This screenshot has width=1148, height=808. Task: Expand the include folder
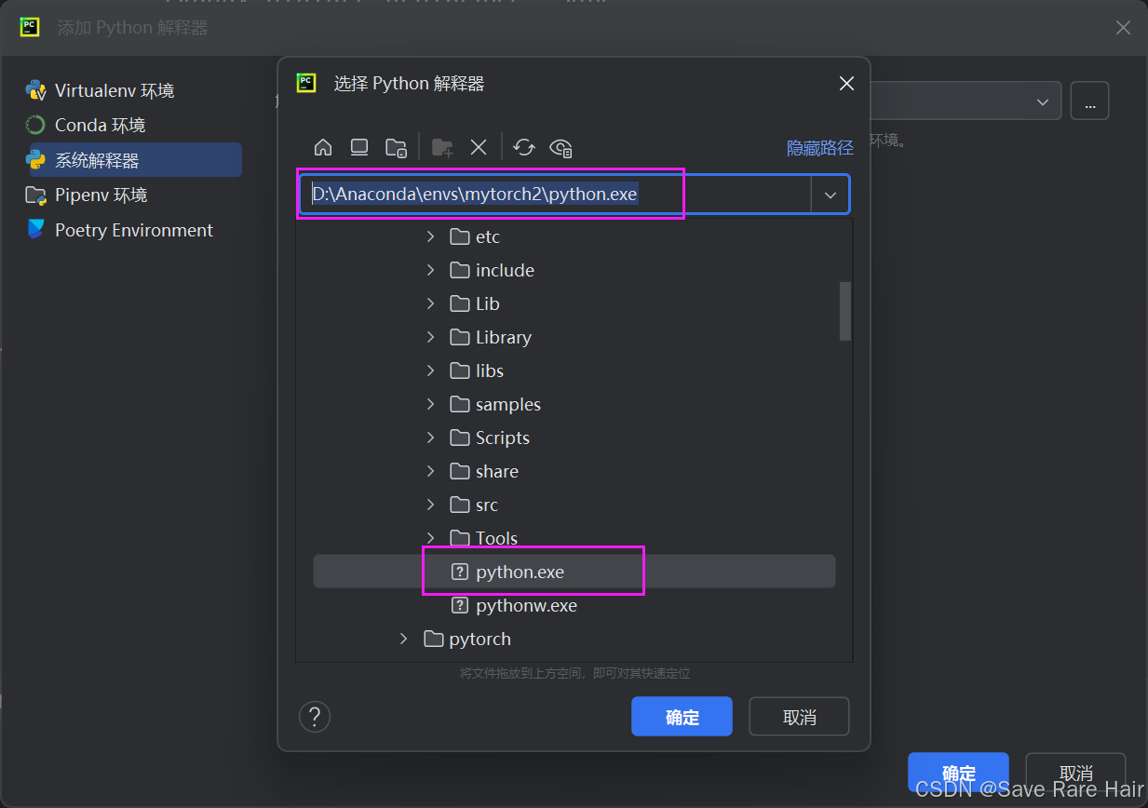point(430,271)
